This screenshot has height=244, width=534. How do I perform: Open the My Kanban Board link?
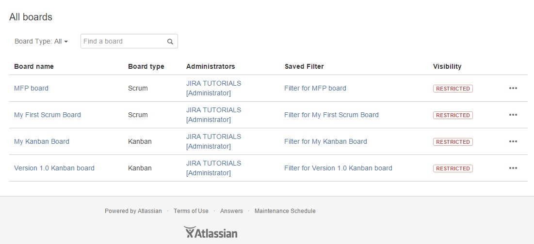pyautogui.click(x=42, y=141)
